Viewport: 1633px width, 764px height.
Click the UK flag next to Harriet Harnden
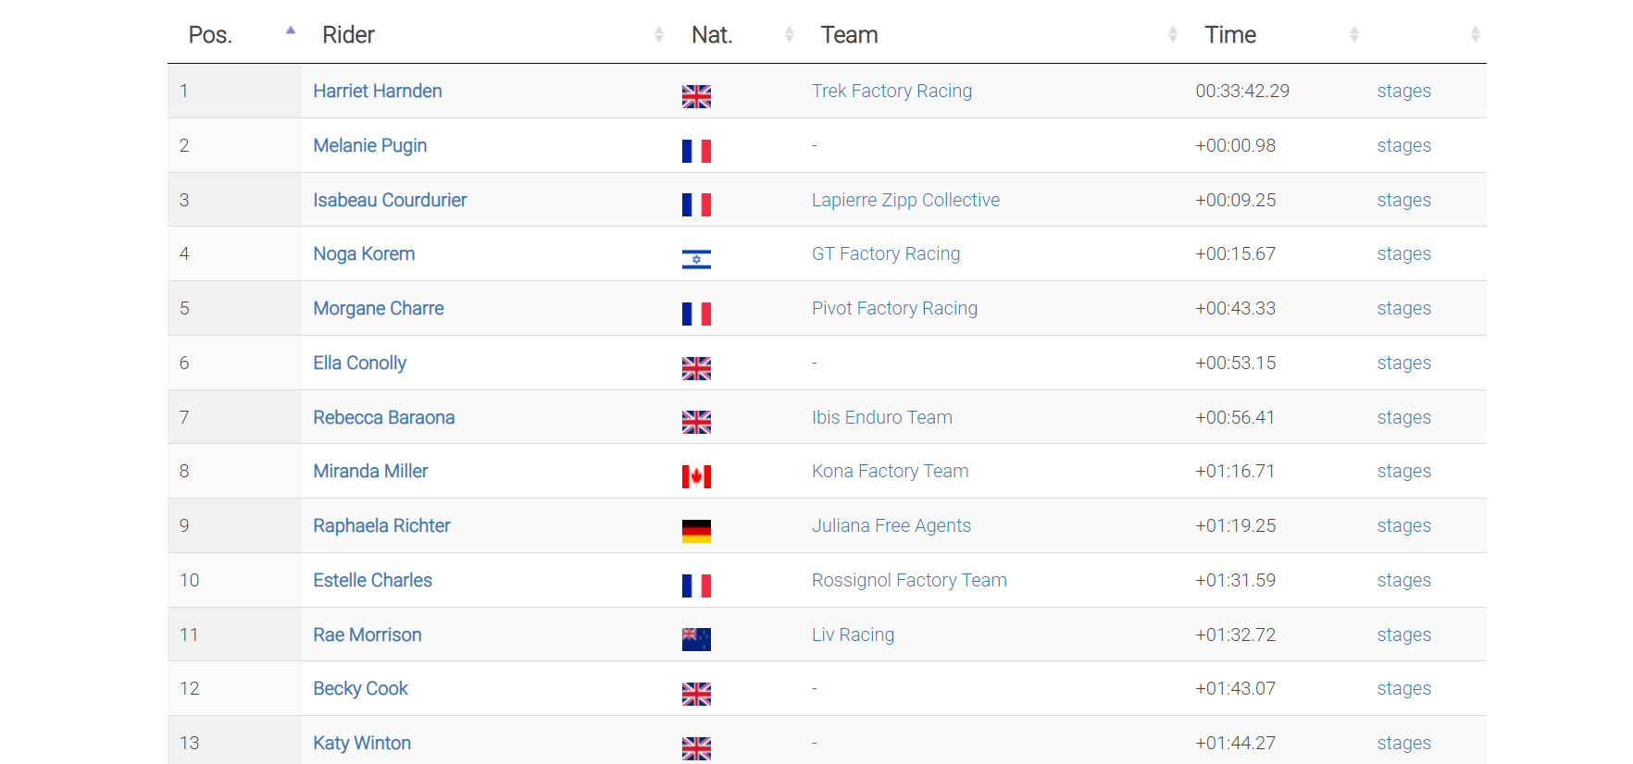click(x=696, y=96)
